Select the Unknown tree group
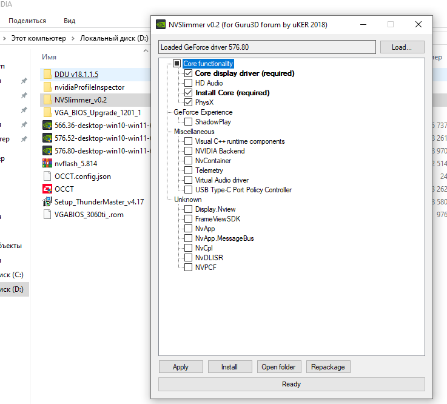This screenshot has height=404, width=447. coord(188,200)
